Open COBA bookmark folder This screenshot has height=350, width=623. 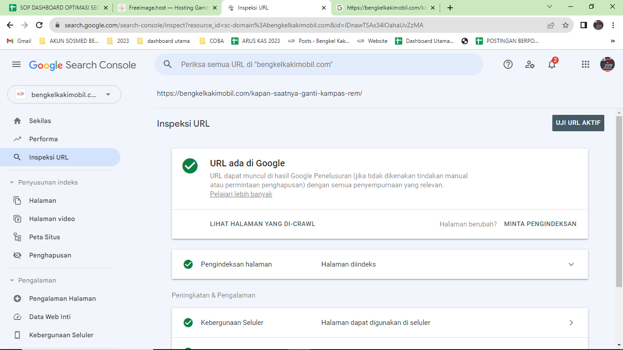point(212,41)
